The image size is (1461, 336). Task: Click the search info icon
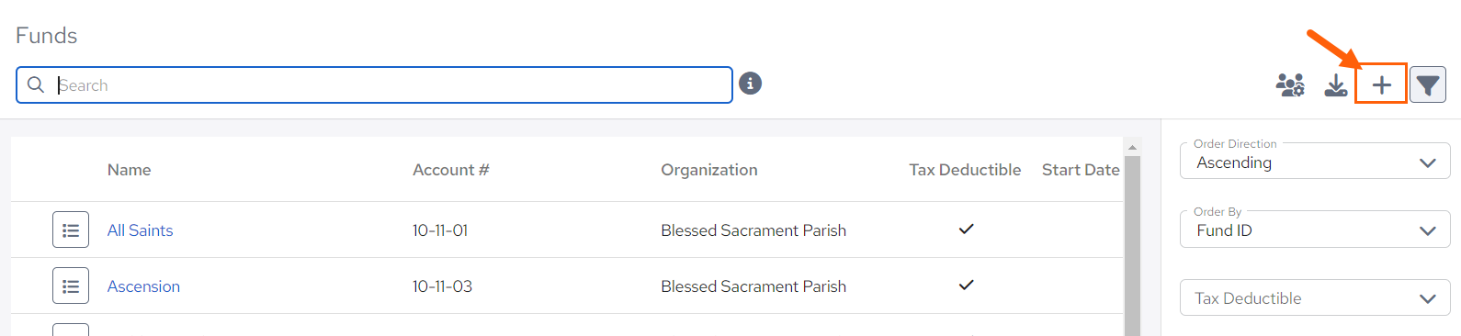751,84
